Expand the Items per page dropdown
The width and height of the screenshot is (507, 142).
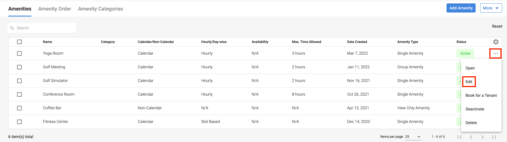point(413,137)
